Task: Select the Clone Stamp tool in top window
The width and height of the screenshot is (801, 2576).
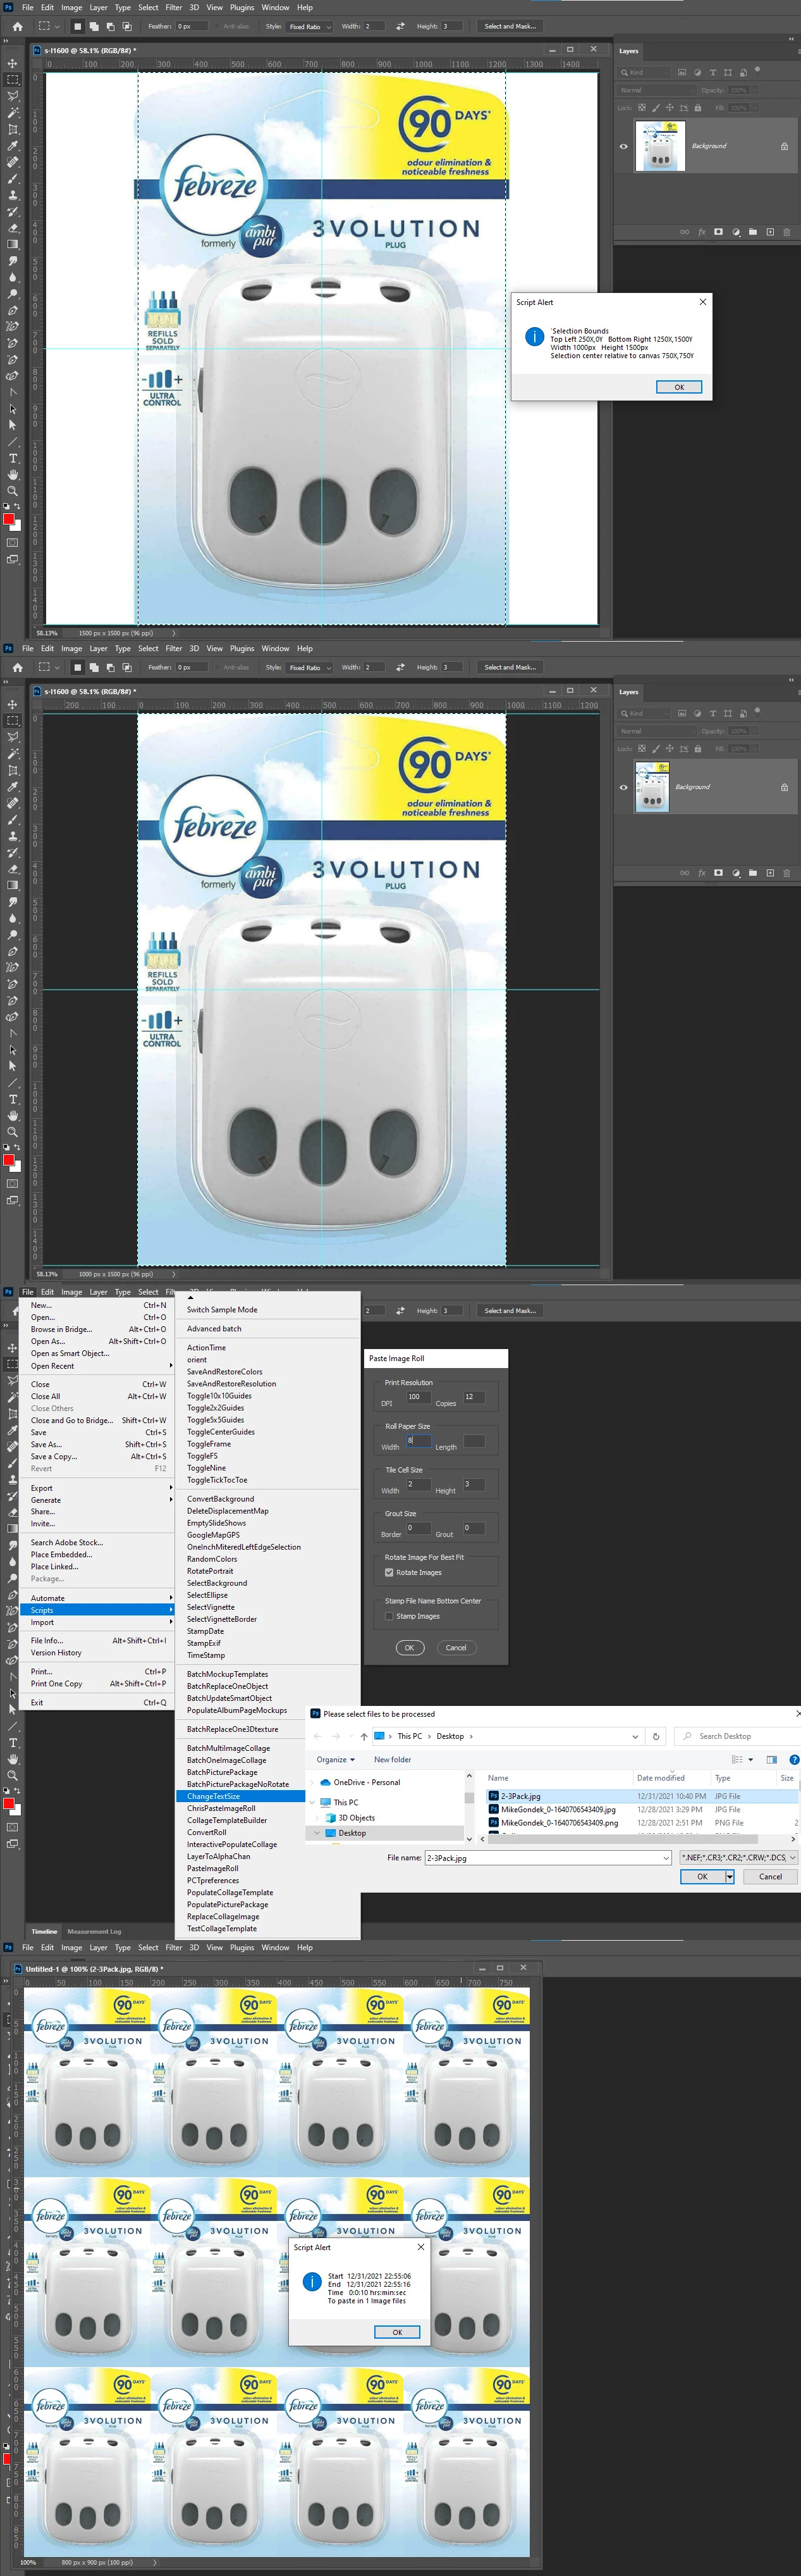Action: [12, 195]
